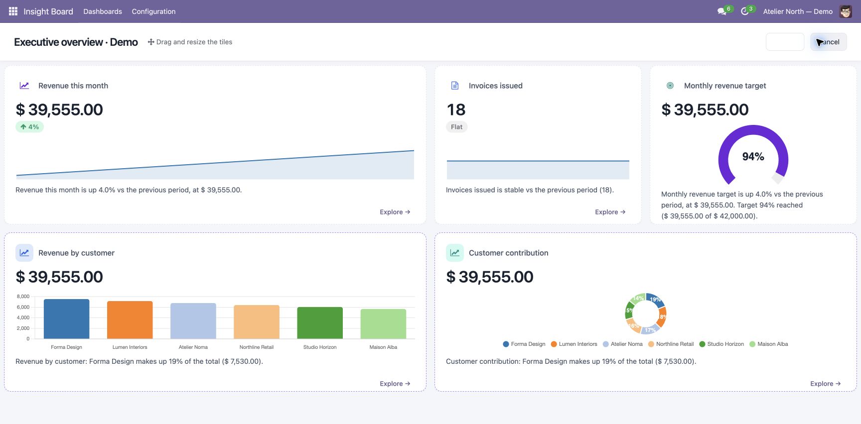Click the Revenue this month trend line chart
Image resolution: width=861 pixels, height=424 pixels.
(215, 164)
